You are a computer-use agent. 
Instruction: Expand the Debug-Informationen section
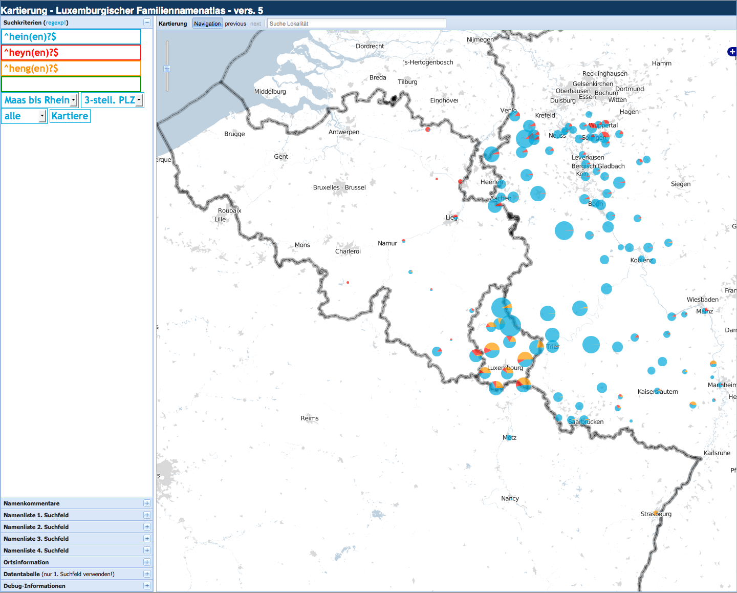147,586
